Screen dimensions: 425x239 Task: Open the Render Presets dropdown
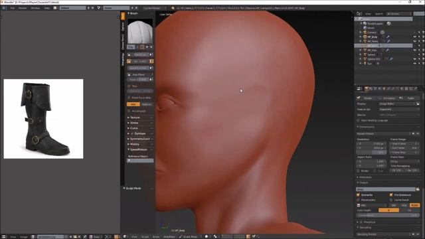[x=383, y=133]
